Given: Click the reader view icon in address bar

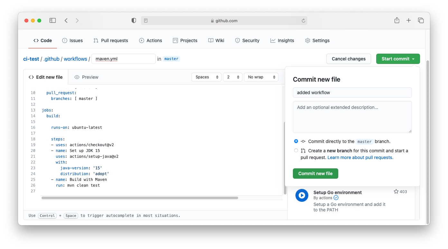Looking at the screenshot, I should point(146,21).
